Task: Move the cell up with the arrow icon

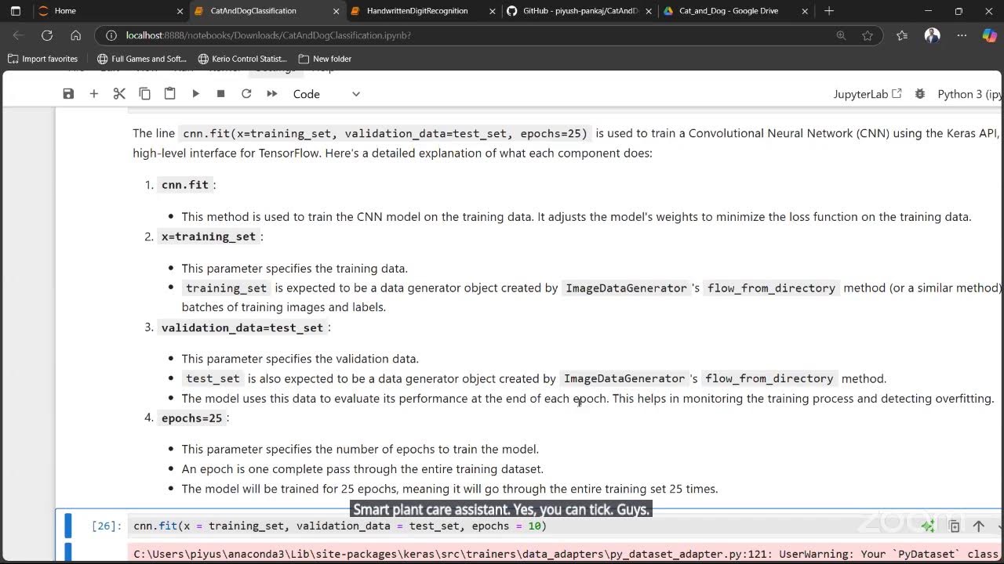Action: pyautogui.click(x=978, y=526)
